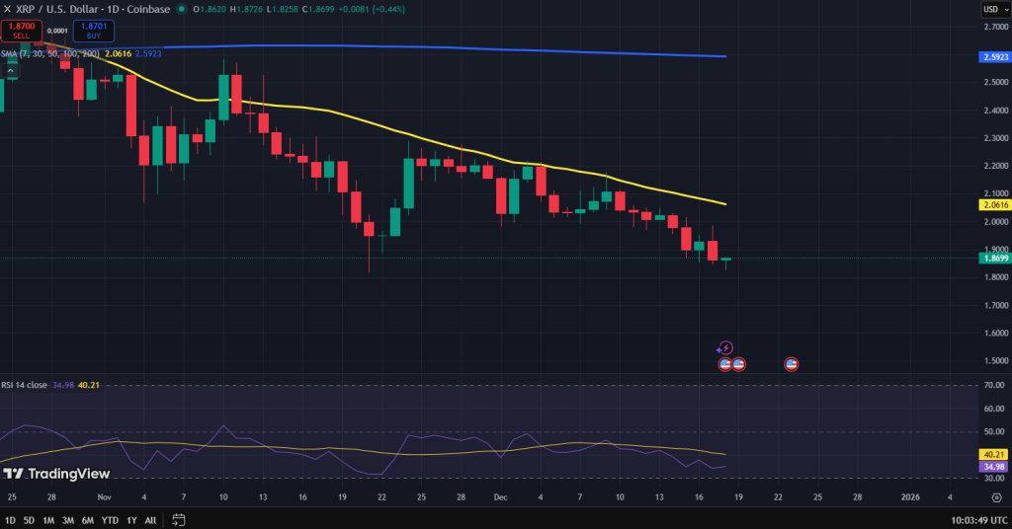The height and width of the screenshot is (529, 1012).
Task: Select the 1Y time range
Action: pyautogui.click(x=131, y=520)
